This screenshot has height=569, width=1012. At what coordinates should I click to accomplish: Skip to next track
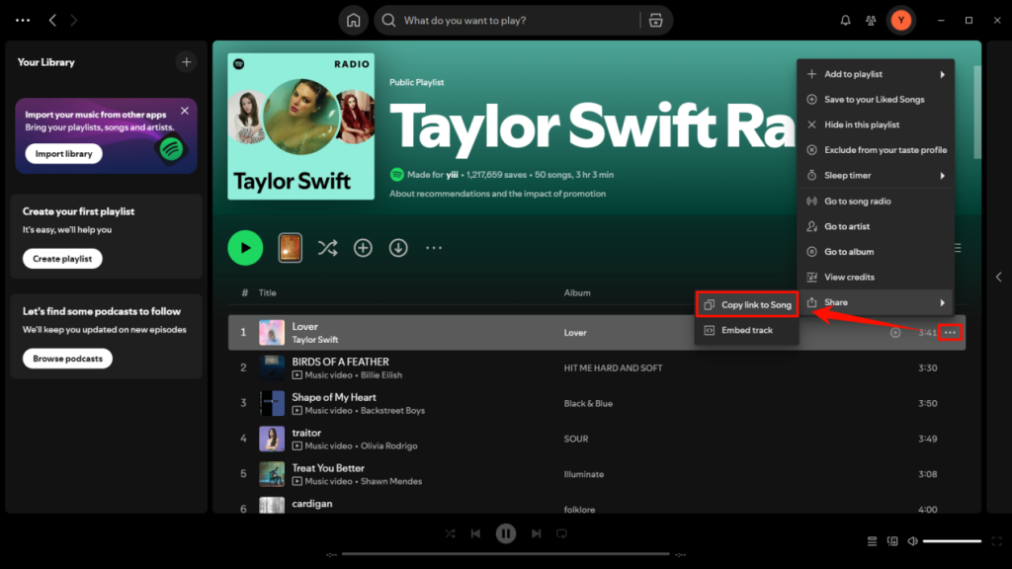pyautogui.click(x=536, y=533)
